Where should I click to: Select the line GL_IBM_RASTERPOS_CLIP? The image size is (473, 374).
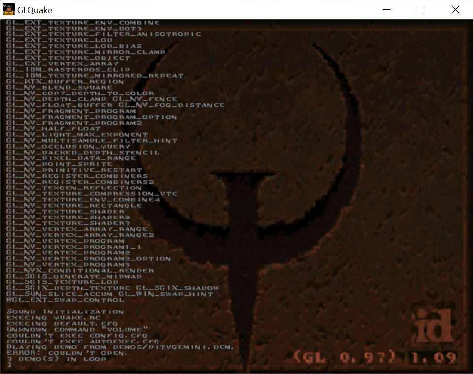(68, 70)
